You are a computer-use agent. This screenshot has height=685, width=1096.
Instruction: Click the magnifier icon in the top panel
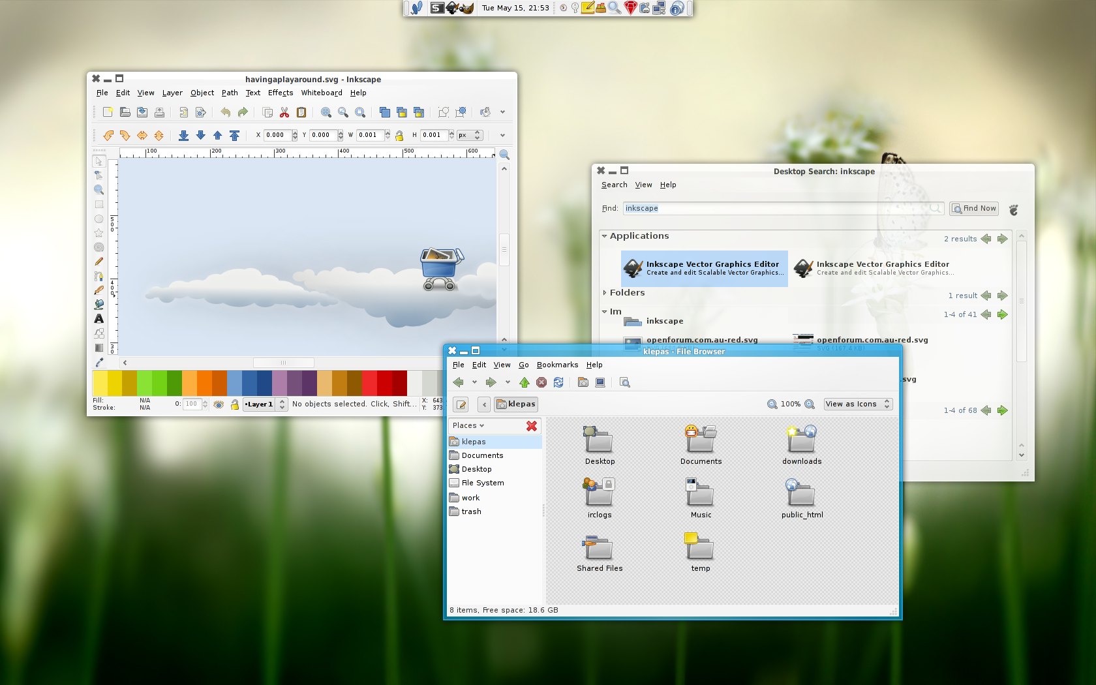(615, 8)
